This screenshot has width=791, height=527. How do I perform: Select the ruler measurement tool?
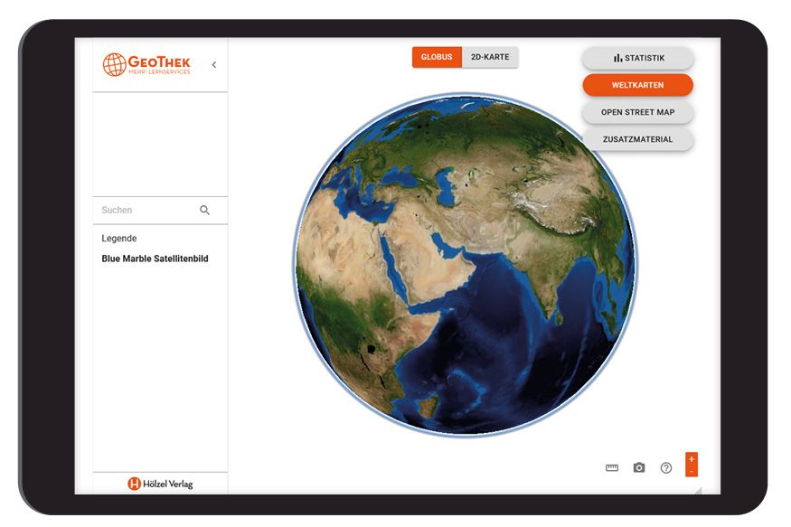pos(612,467)
